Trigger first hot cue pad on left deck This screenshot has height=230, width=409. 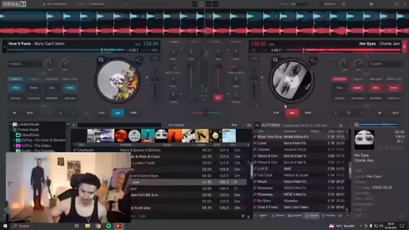pyautogui.click(x=16, y=88)
